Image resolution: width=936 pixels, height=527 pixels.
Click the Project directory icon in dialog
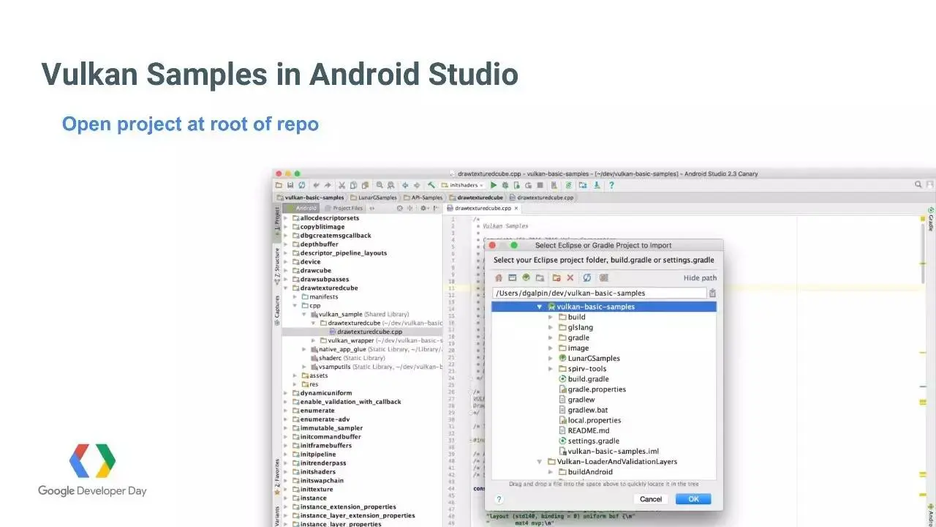[526, 278]
